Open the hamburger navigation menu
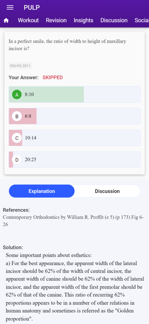Image resolution: width=149 pixels, height=324 pixels. point(10,8)
